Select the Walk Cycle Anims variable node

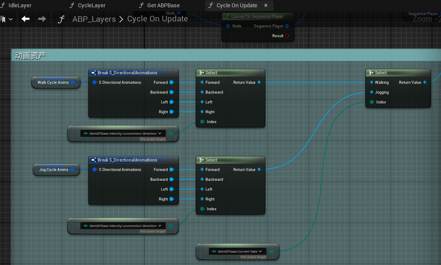point(56,82)
